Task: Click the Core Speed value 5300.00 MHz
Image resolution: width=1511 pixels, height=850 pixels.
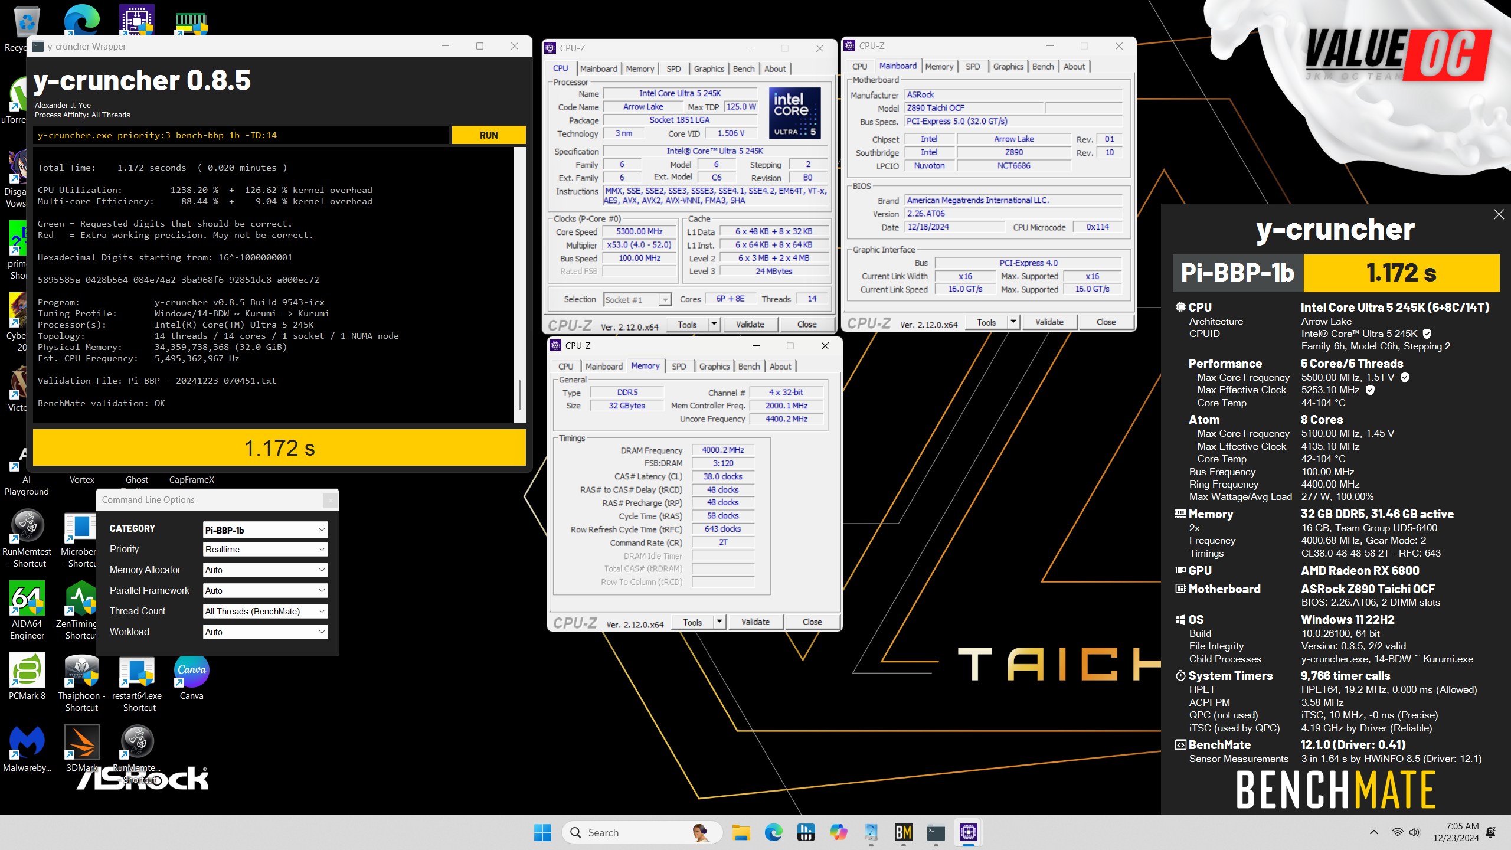Action: pos(639,231)
